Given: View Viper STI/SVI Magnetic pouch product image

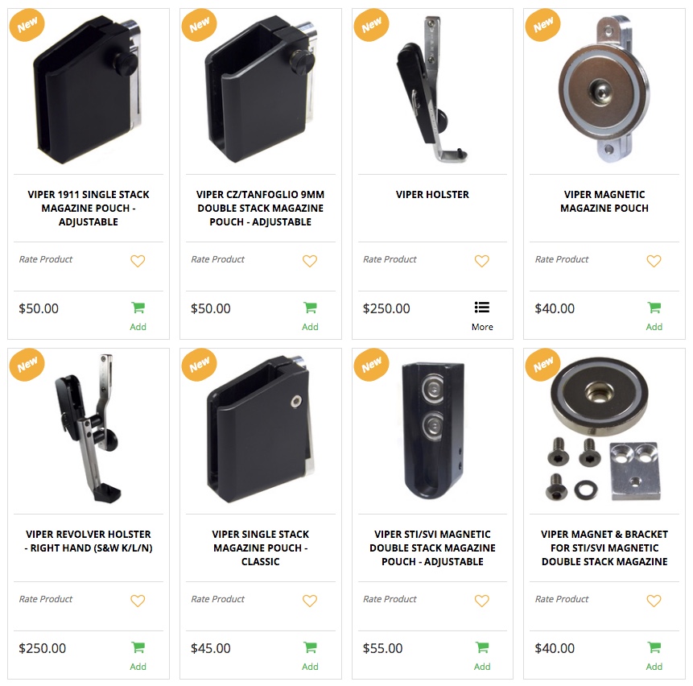Looking at the screenshot, I should 432,430.
